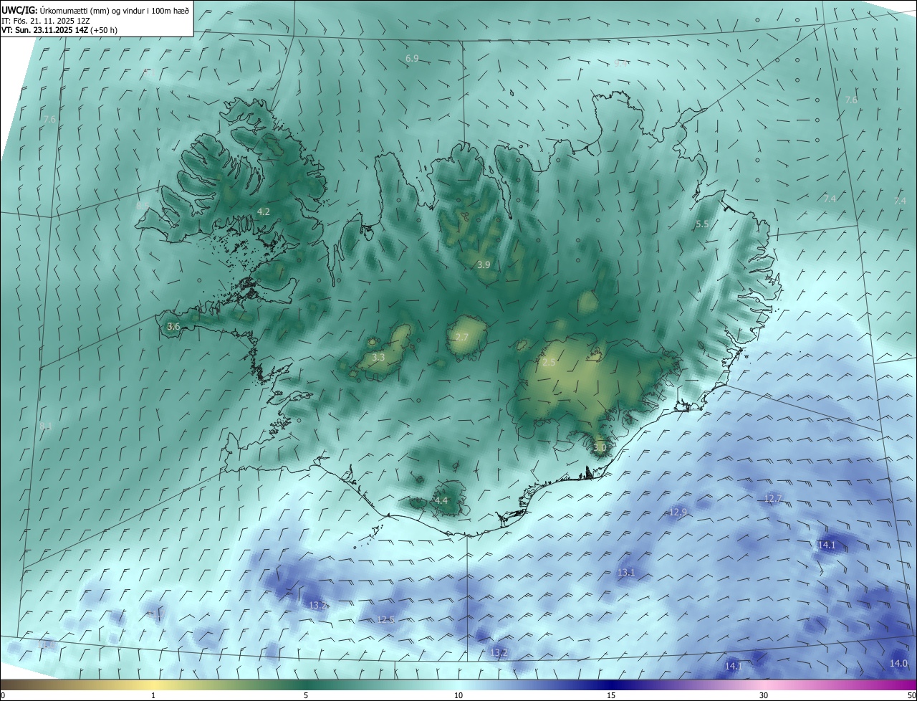Click the 13.1 value south of Iceland
This screenshot has width=917, height=701.
626,572
